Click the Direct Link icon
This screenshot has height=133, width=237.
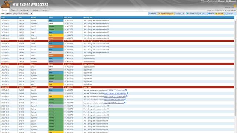176,14
